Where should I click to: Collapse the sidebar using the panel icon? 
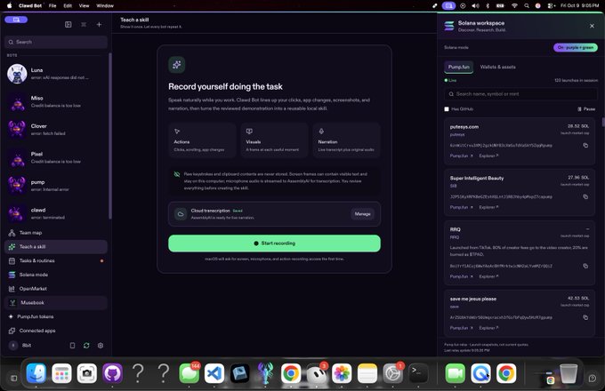(x=69, y=25)
